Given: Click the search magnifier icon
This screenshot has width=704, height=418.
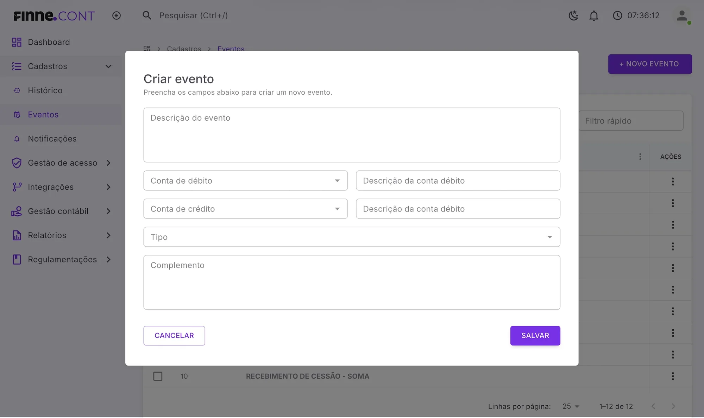Looking at the screenshot, I should pos(147,15).
